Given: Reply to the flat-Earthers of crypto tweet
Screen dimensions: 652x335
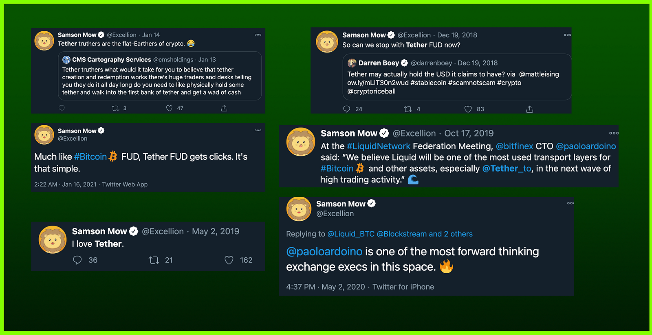Looking at the screenshot, I should click(x=62, y=108).
